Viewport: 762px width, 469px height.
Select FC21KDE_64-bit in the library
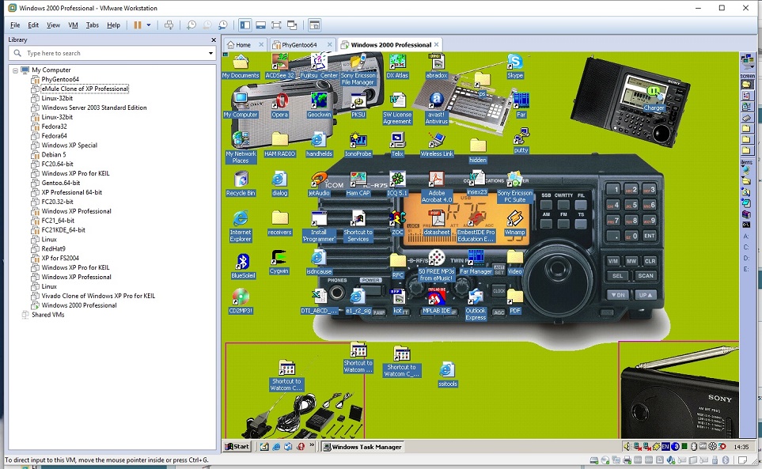coord(63,230)
